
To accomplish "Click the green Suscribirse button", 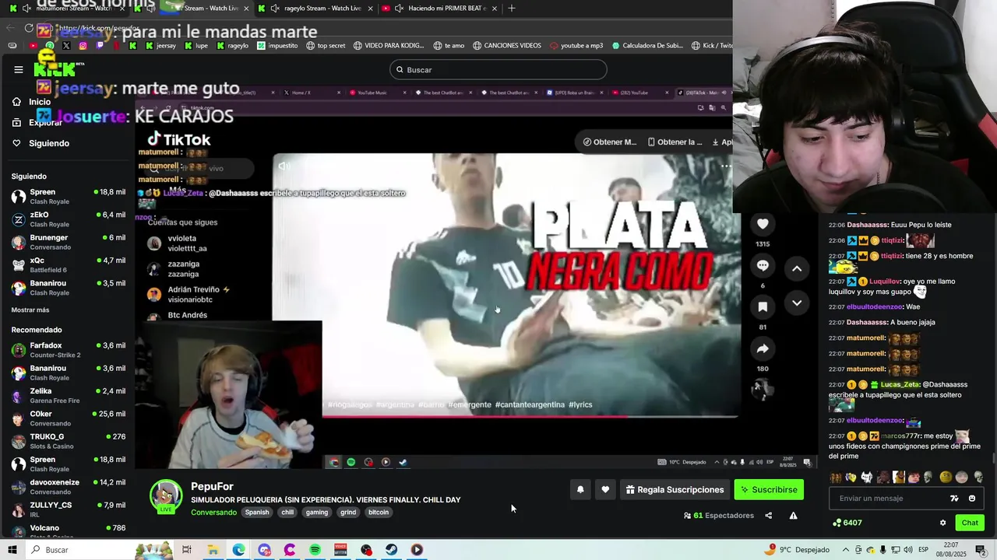I will pyautogui.click(x=769, y=489).
